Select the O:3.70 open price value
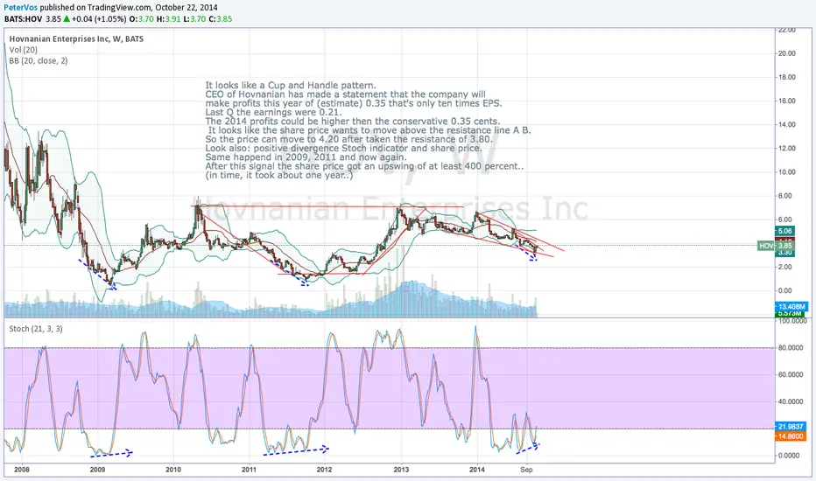Image resolution: width=816 pixels, height=481 pixels. point(142,18)
